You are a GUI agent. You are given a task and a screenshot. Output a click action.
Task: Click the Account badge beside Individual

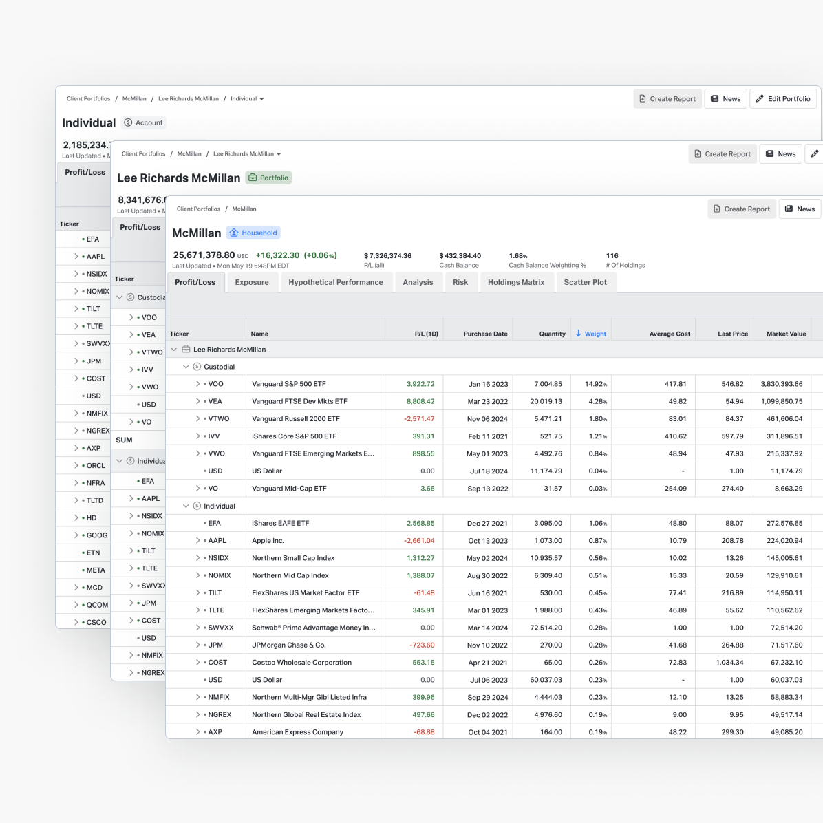pyautogui.click(x=144, y=123)
